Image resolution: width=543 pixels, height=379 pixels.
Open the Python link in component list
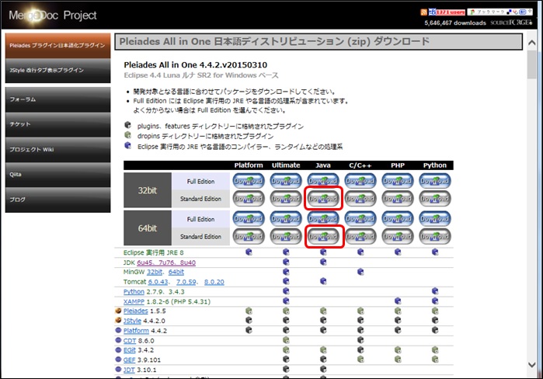[134, 292]
